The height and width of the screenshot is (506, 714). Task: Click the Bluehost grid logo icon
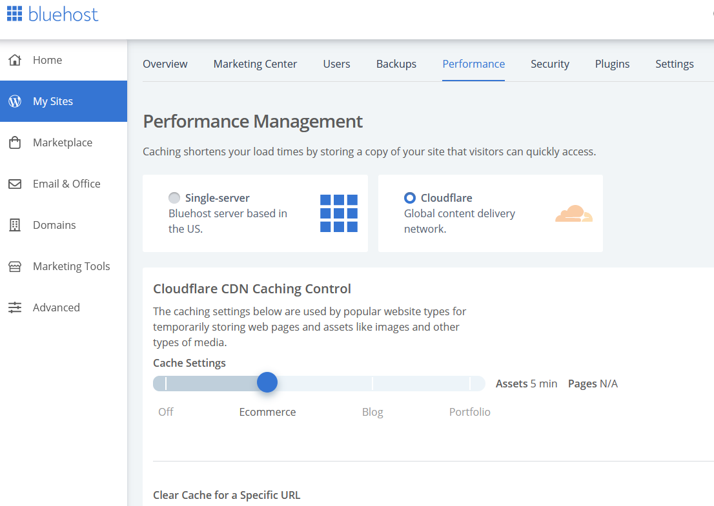pyautogui.click(x=14, y=14)
